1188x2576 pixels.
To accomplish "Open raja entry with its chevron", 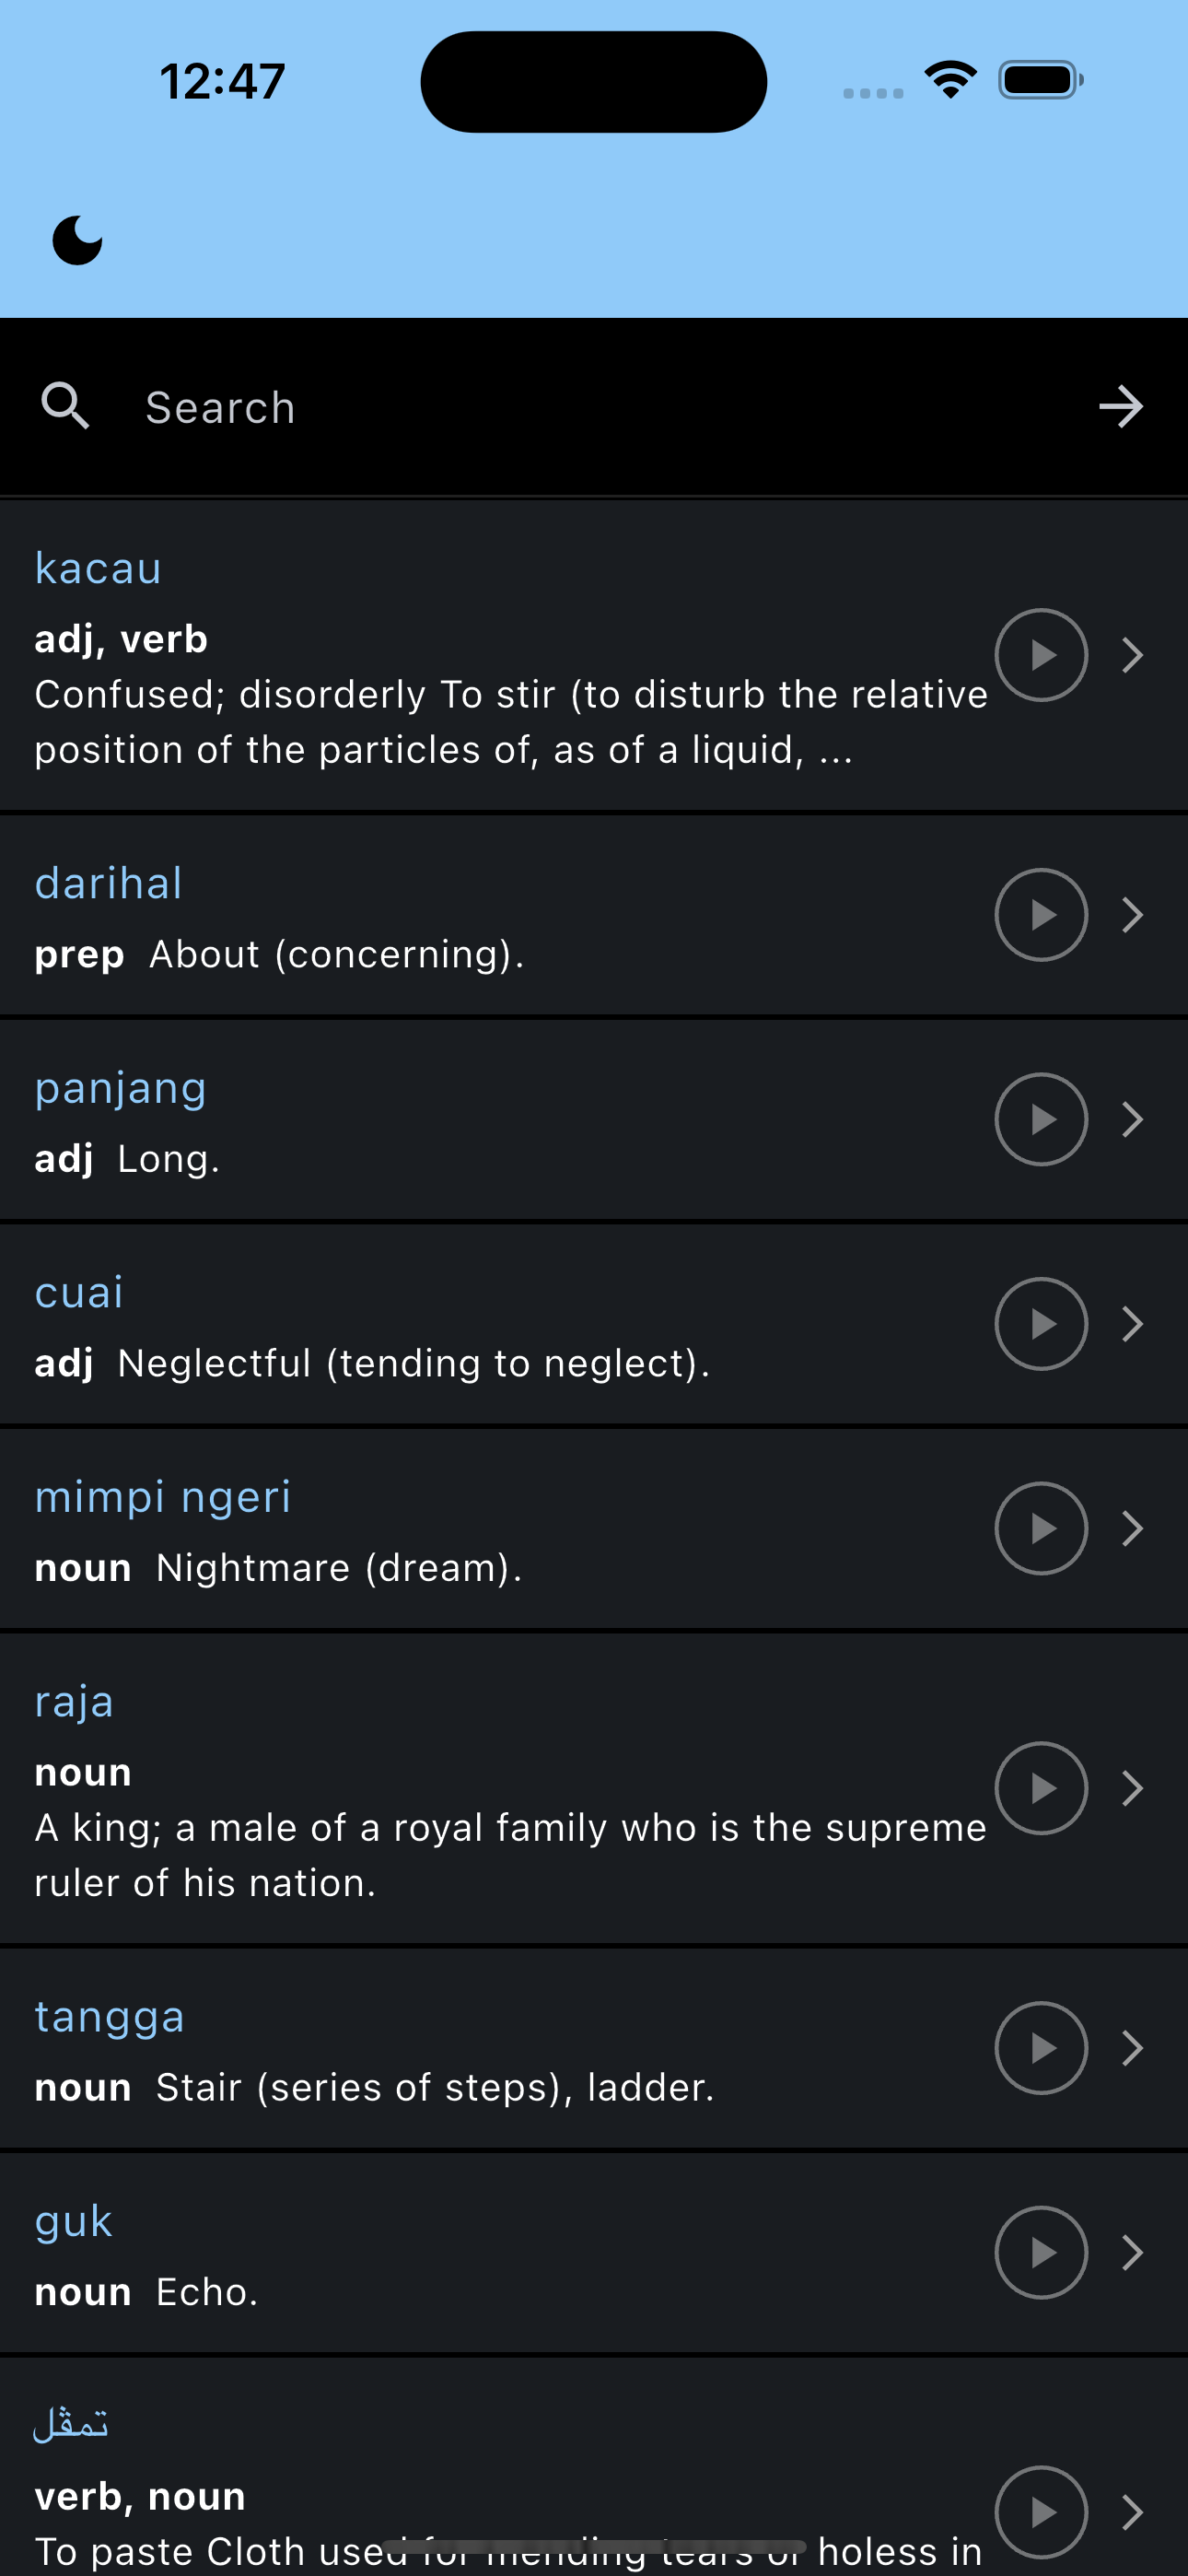I will (1132, 1788).
